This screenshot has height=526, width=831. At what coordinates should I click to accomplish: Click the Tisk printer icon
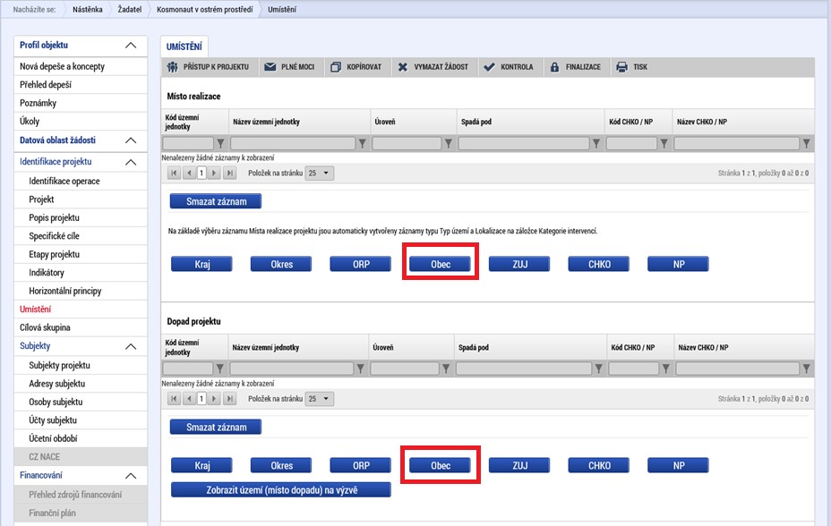[621, 67]
